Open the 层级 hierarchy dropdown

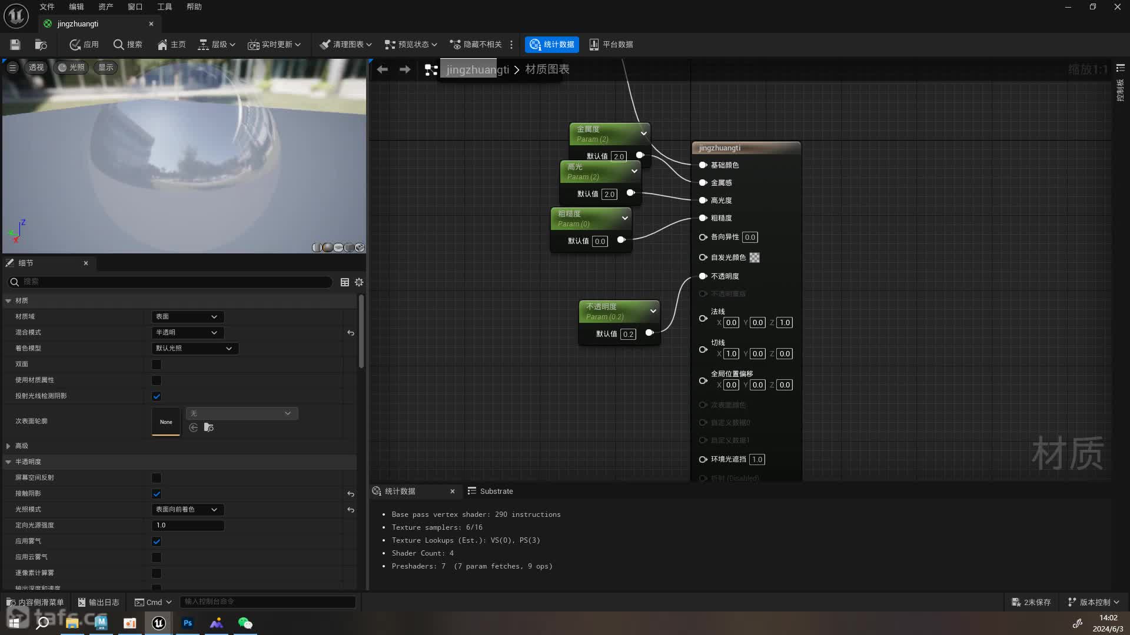click(x=217, y=45)
